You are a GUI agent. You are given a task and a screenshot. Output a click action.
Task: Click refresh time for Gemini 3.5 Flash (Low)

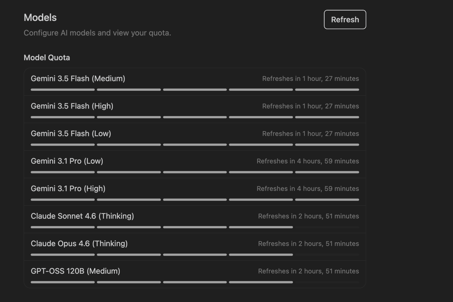(x=311, y=134)
